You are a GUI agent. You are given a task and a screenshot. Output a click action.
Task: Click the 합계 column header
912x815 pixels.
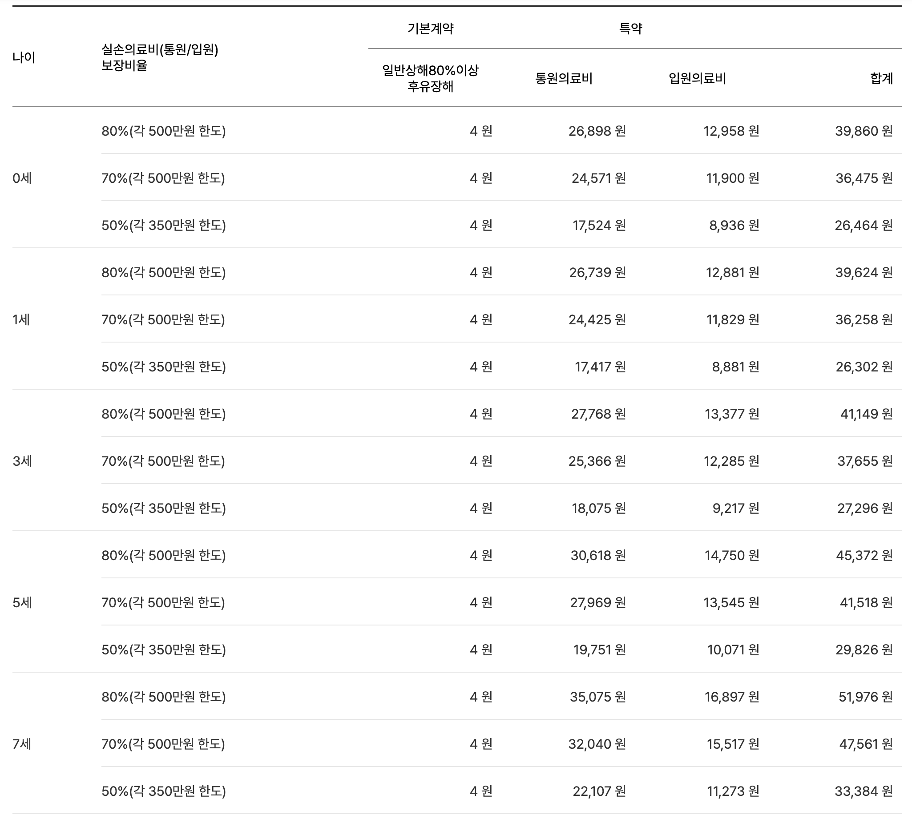[881, 78]
